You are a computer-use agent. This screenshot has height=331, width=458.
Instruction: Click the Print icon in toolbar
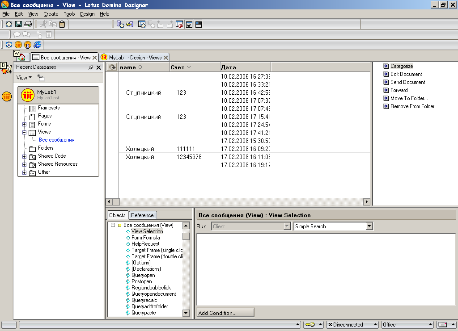click(28, 24)
